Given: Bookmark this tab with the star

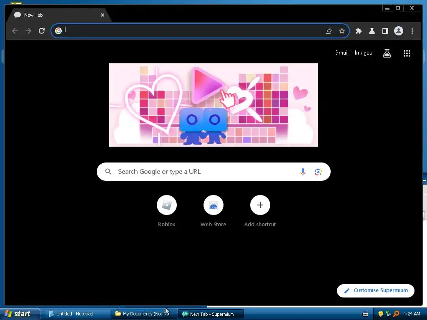Looking at the screenshot, I should click(x=342, y=31).
